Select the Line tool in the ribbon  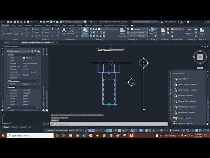[3, 31]
